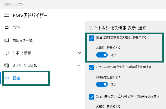The width and height of the screenshot is (166, 109).
Task: Go to the TOP page
Action: pyautogui.click(x=16, y=28)
